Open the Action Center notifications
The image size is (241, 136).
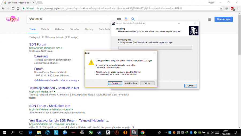coord(235,133)
